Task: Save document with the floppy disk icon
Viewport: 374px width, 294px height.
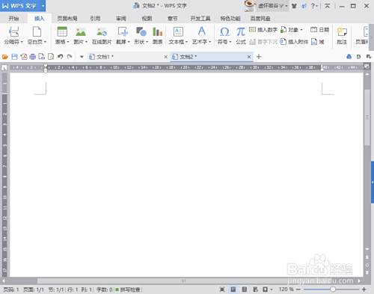Action: click(14, 57)
